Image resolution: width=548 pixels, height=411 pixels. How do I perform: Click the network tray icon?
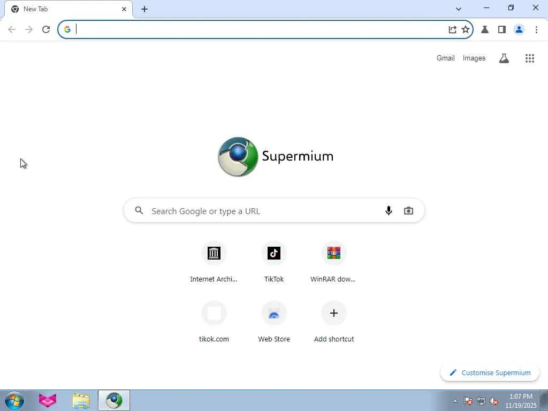coord(481,401)
